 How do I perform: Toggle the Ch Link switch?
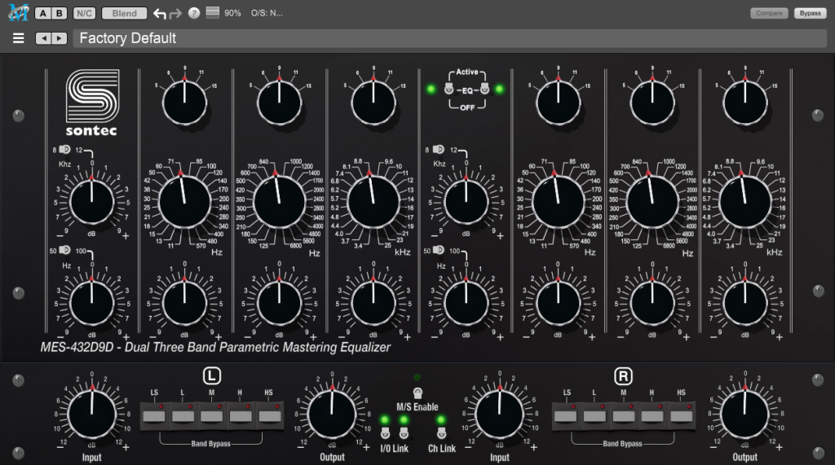(x=441, y=433)
